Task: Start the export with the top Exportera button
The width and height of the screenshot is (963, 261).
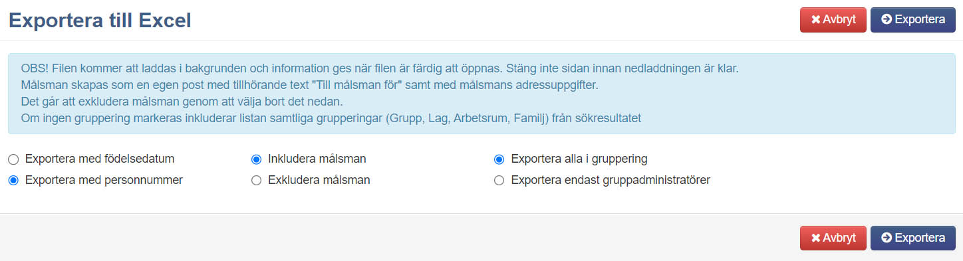Action: click(x=912, y=20)
